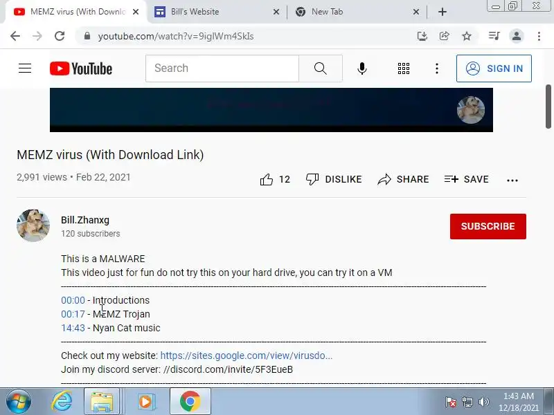Focus the YouTube Search field
554x415 pixels.
tap(222, 68)
